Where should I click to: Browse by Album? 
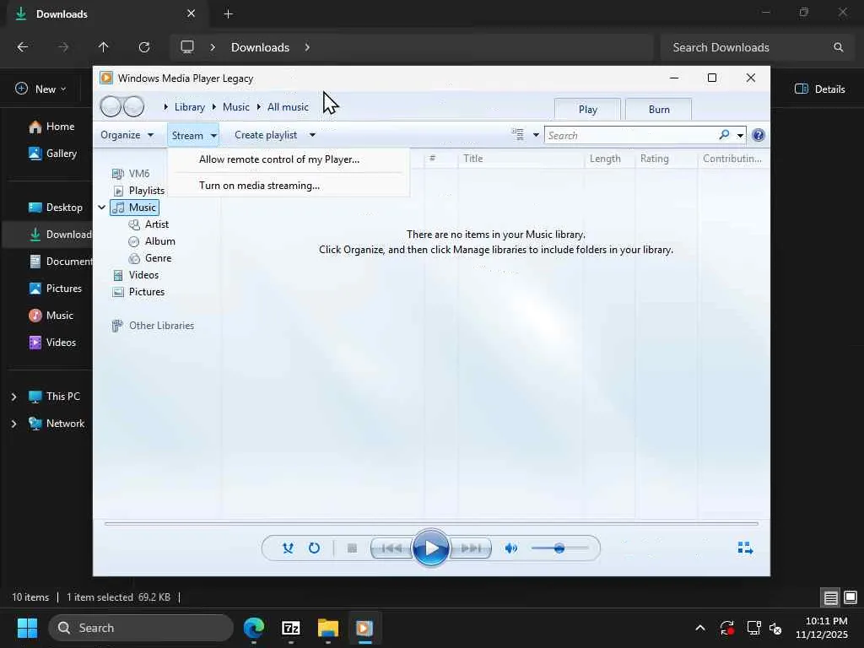152,241
